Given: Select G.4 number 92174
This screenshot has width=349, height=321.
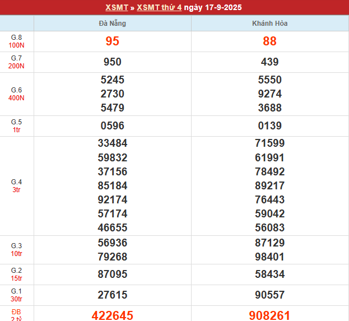Looking at the screenshot, I should point(113,199).
